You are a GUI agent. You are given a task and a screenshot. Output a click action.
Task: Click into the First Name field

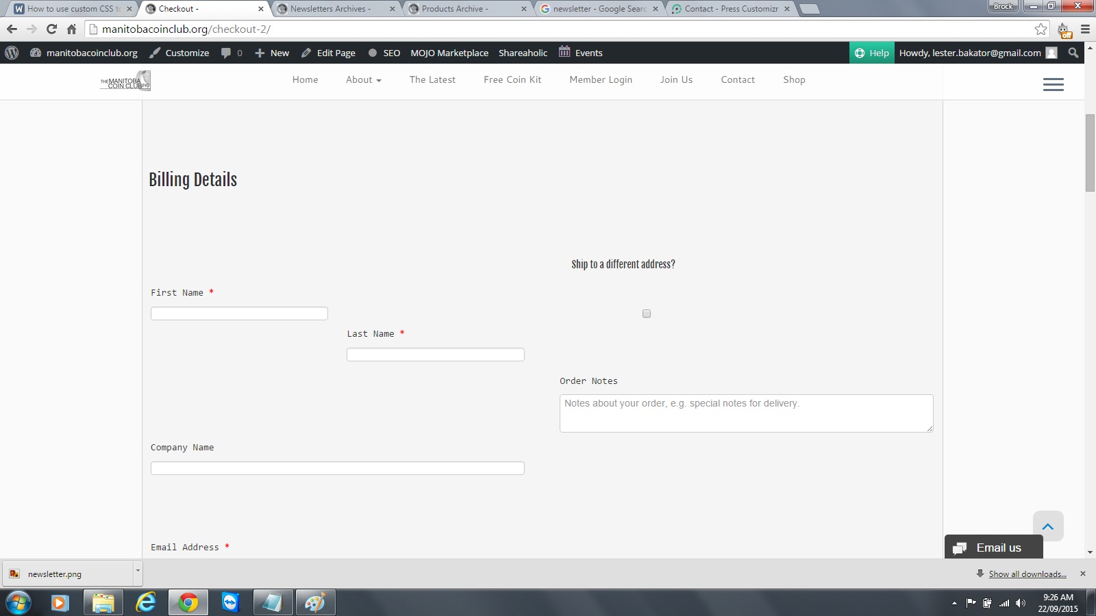239,313
